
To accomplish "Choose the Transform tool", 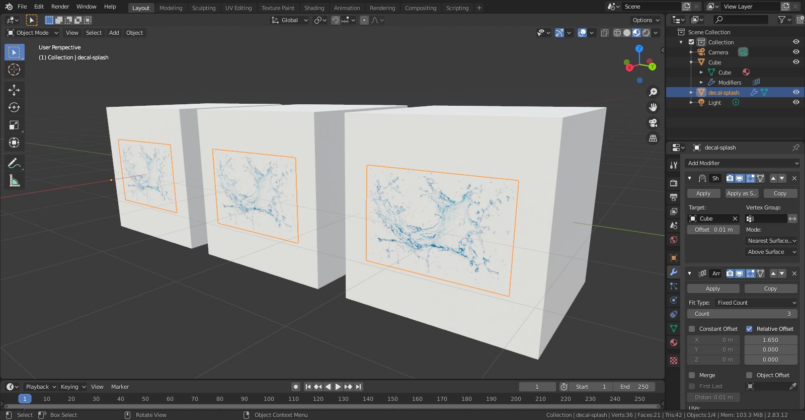I will coord(14,143).
